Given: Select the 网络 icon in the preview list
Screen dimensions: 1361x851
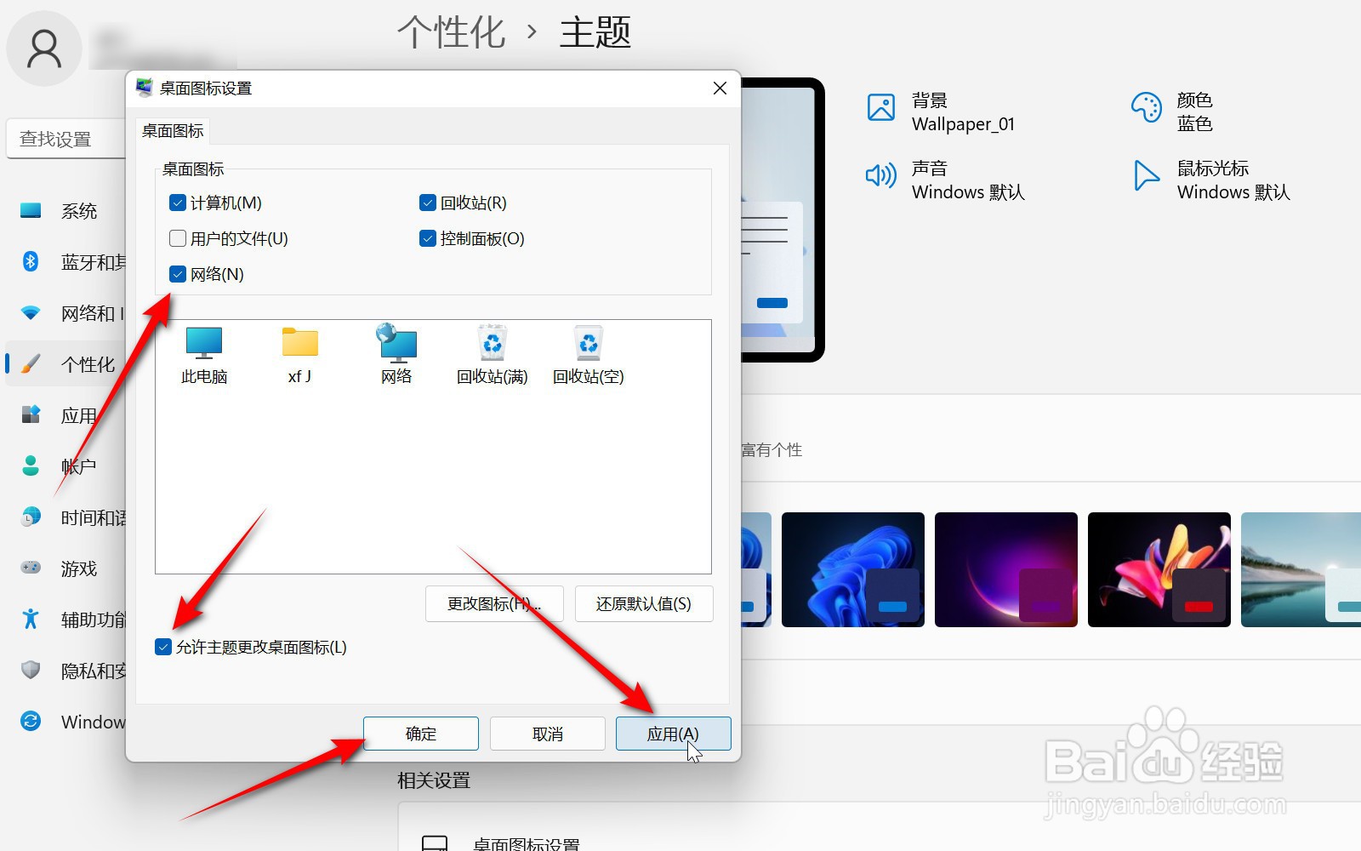Looking at the screenshot, I should click(x=396, y=355).
